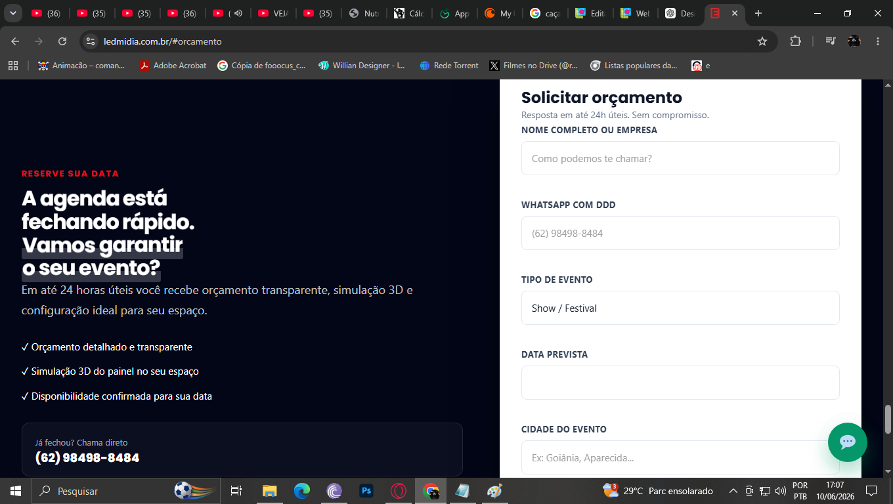Switch to the Wel tab
Image resolution: width=893 pixels, height=504 pixels.
(x=636, y=13)
